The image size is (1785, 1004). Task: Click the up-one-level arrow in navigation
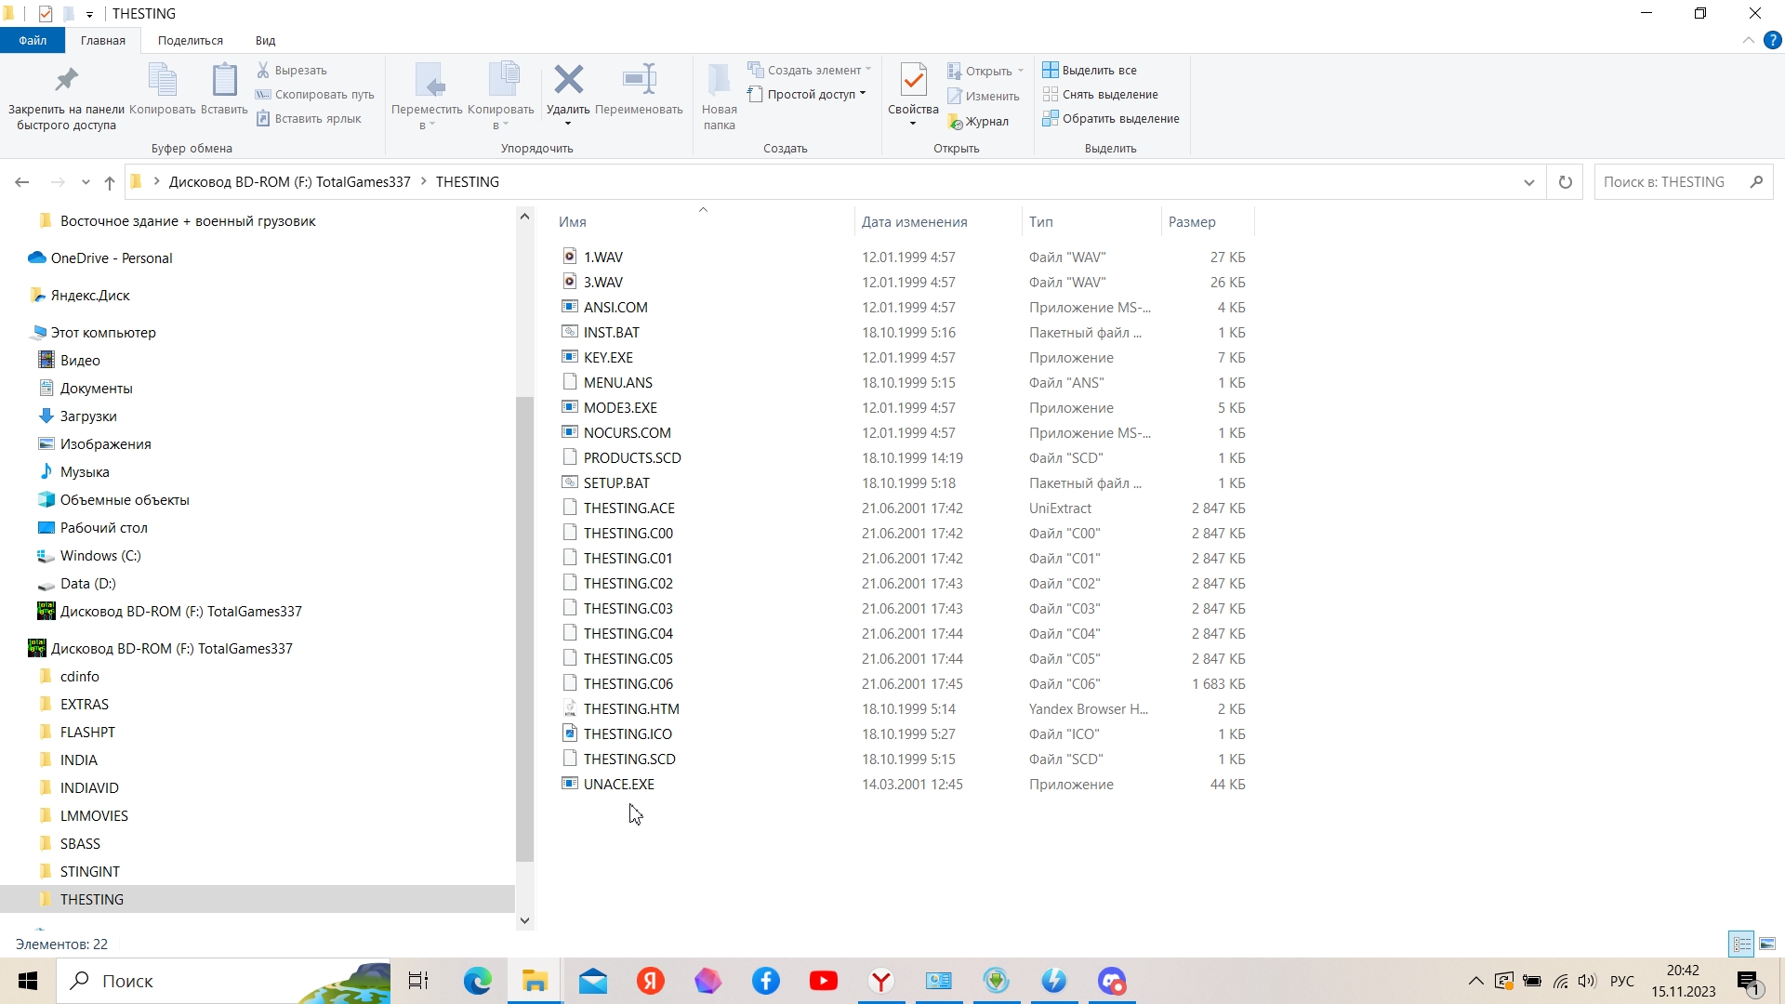pyautogui.click(x=110, y=182)
